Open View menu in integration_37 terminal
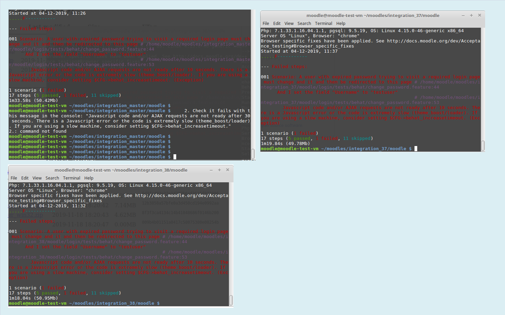Image resolution: width=505 pixels, height=315 pixels. click(x=289, y=24)
